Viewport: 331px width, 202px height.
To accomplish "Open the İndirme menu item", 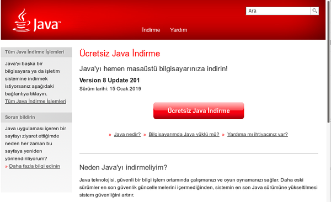I will (x=151, y=30).
